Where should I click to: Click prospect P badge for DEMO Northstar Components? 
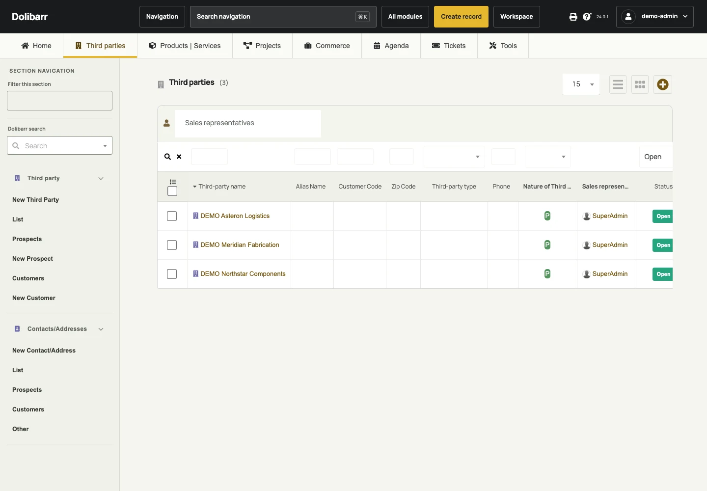[x=547, y=273]
